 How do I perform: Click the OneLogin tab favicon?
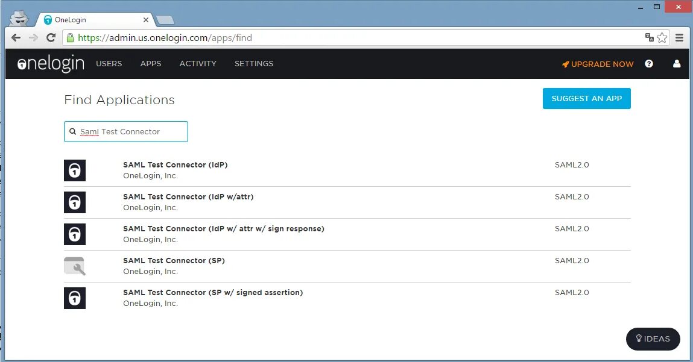tap(48, 20)
